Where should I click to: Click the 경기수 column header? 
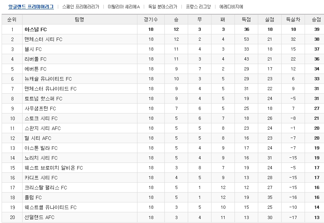(151, 20)
